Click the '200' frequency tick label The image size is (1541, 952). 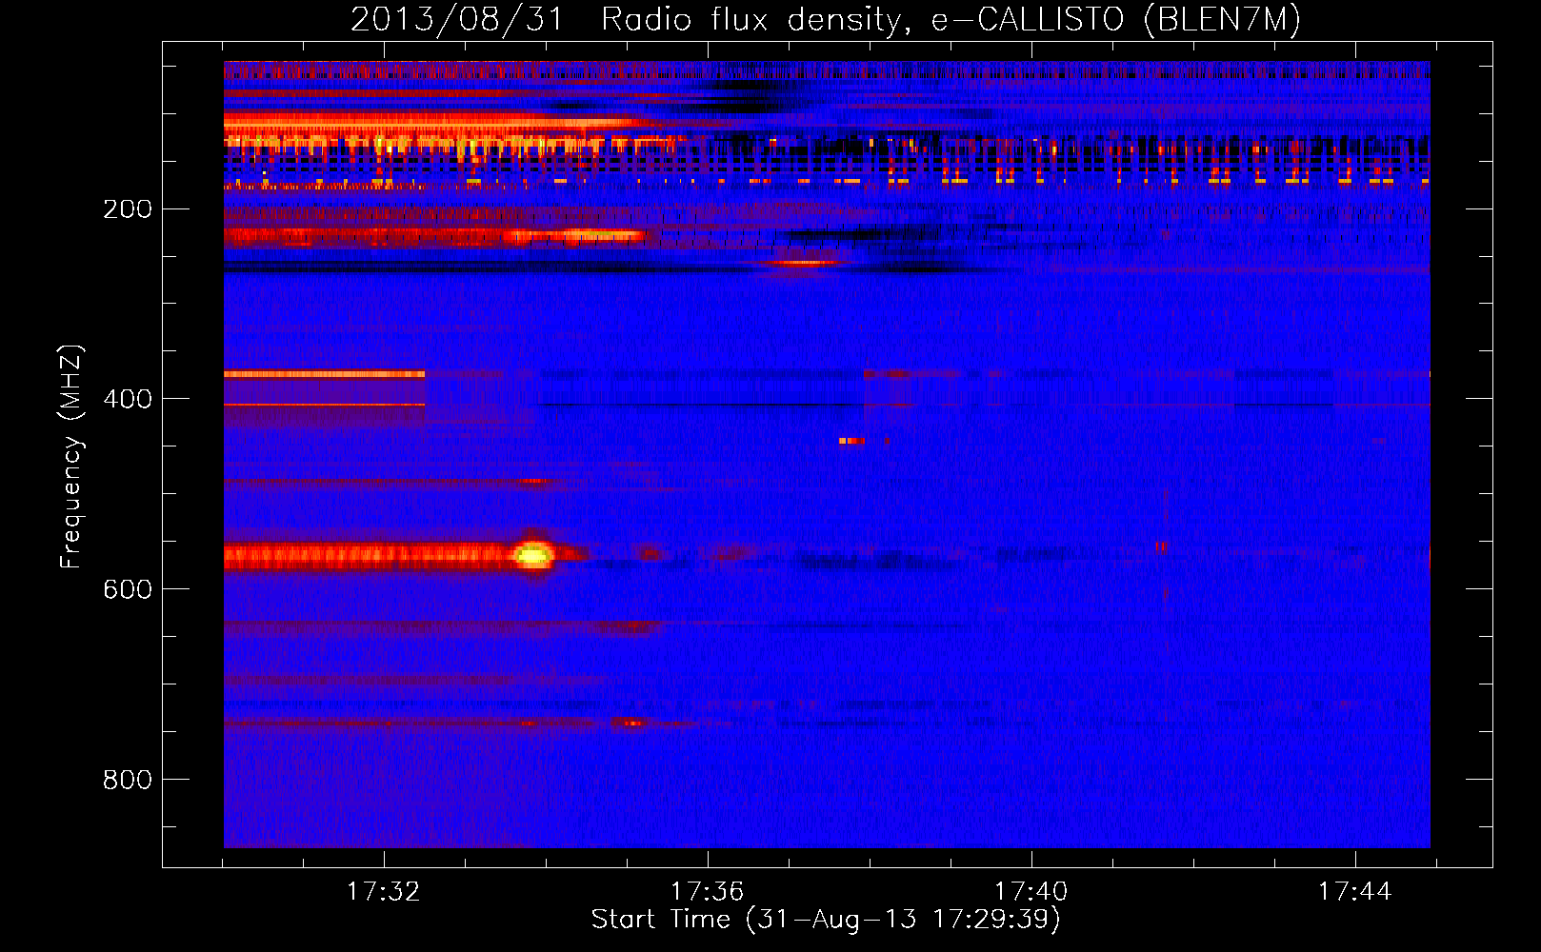coord(127,208)
